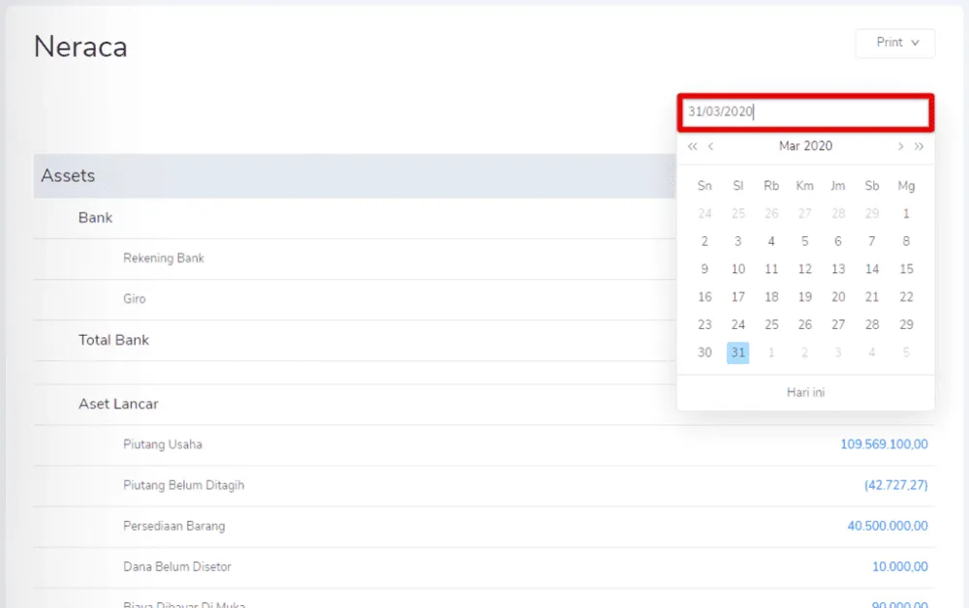
Task: Click the 'Hari ini' today link
Action: tap(805, 392)
